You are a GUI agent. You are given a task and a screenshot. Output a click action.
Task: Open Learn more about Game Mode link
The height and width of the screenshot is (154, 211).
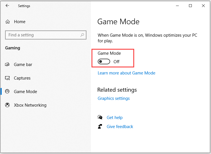[127, 73]
